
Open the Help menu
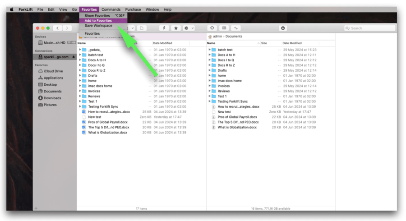(x=167, y=9)
